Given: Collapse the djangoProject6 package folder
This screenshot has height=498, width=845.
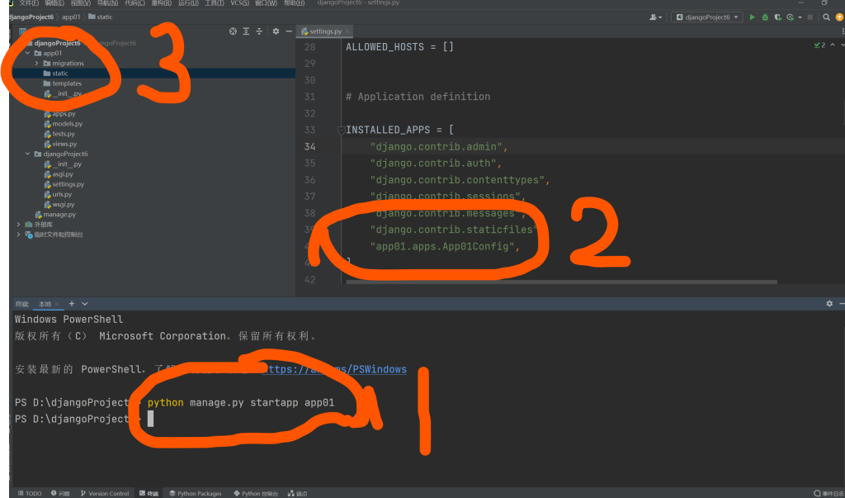Looking at the screenshot, I should coord(27,154).
